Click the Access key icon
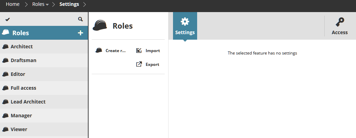This screenshot has height=138, width=356. click(x=339, y=22)
